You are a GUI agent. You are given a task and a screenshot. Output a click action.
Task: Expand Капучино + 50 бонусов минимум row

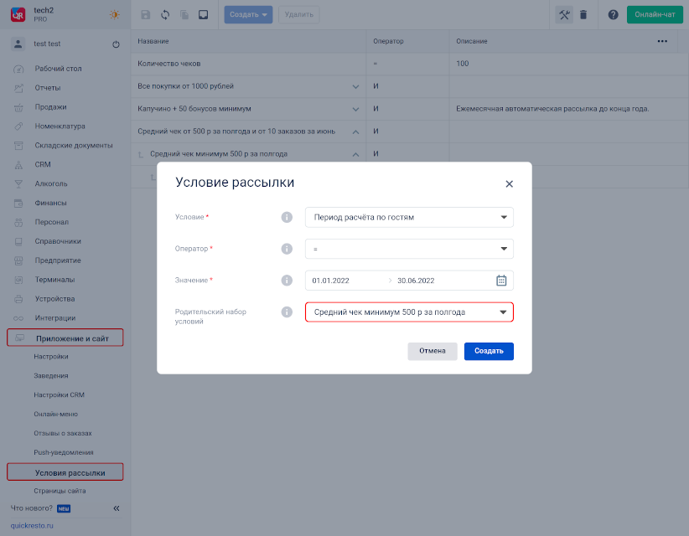pyautogui.click(x=356, y=110)
